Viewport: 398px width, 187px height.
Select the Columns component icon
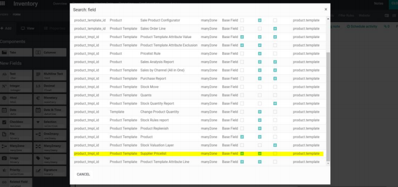[x=38, y=53]
